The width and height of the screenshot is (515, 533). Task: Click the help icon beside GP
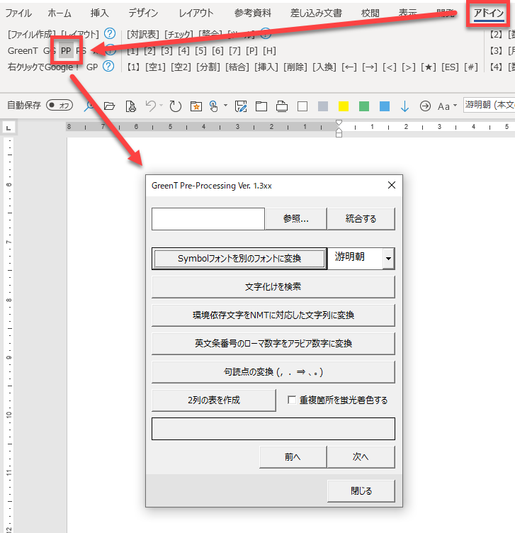[x=108, y=67]
